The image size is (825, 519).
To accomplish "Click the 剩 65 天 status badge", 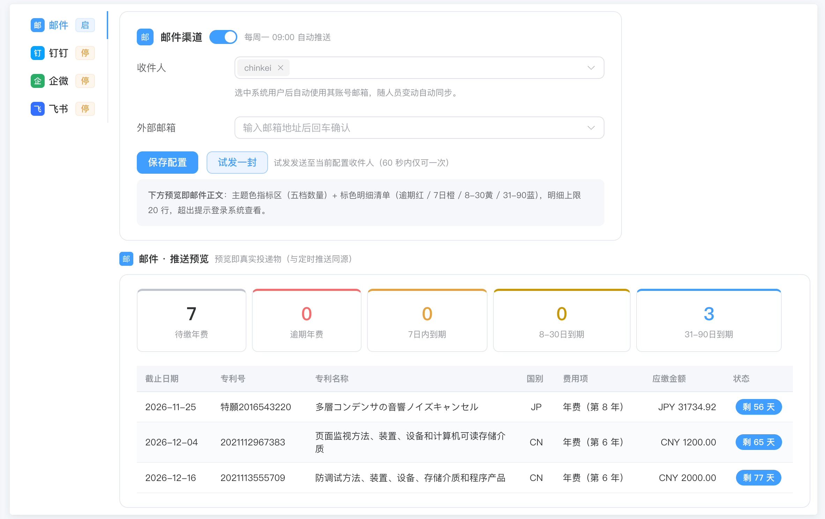I will [759, 442].
